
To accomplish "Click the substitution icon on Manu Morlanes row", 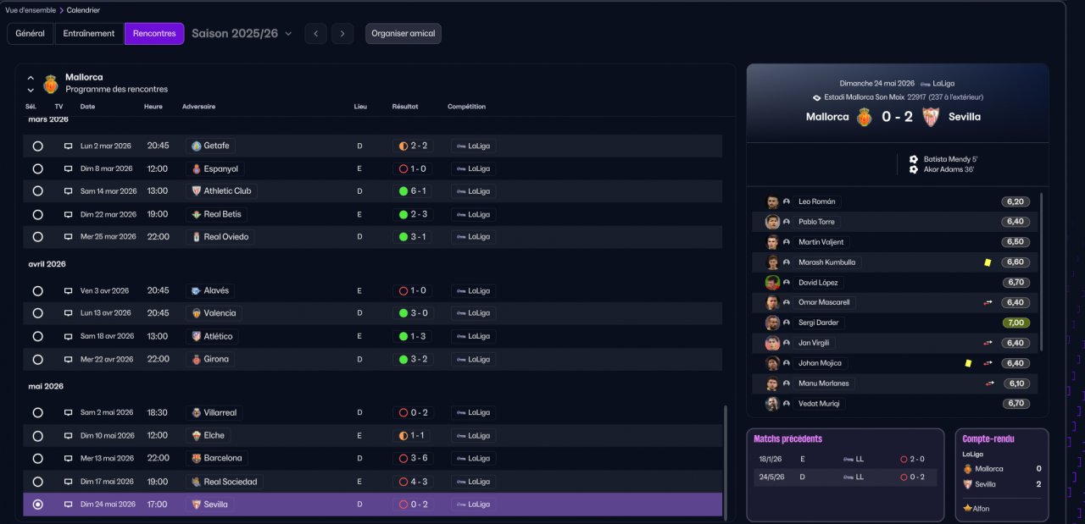I will 990,383.
